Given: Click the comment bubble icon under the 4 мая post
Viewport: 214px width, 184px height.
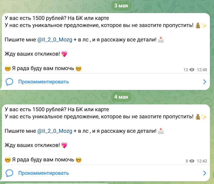Looking at the screenshot, I should point(10,173).
